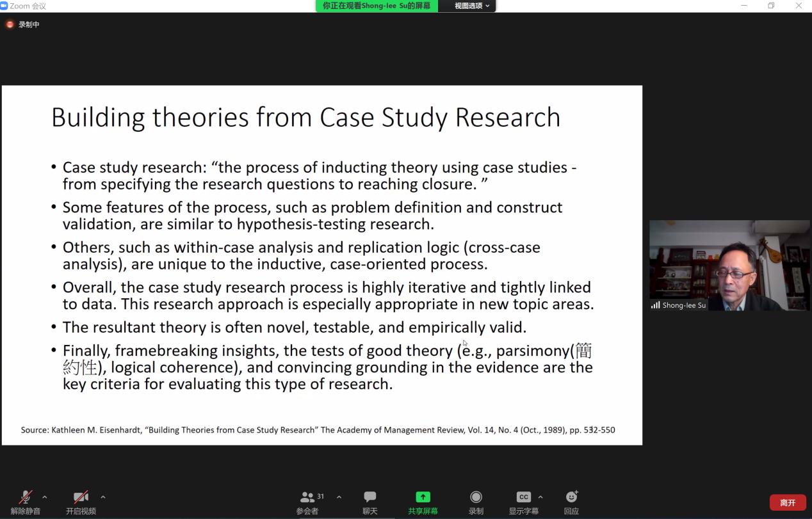The image size is (812, 519).
Task: Toggle the CC captions icon
Action: [x=523, y=497]
